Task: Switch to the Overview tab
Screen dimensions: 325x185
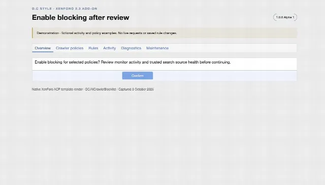Action: click(43, 48)
